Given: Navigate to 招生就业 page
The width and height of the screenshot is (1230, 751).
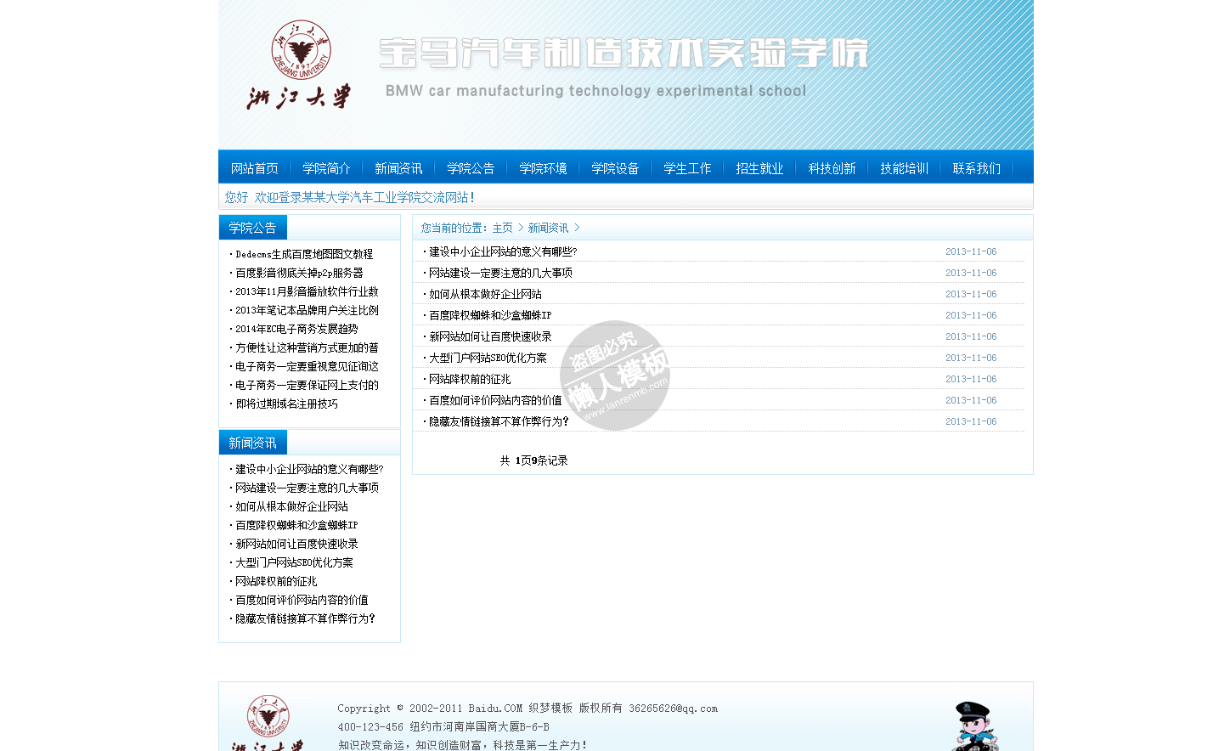Looking at the screenshot, I should [x=759, y=168].
